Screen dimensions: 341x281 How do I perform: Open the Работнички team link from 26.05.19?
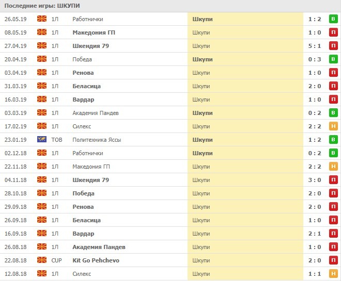pyautogui.click(x=88, y=19)
